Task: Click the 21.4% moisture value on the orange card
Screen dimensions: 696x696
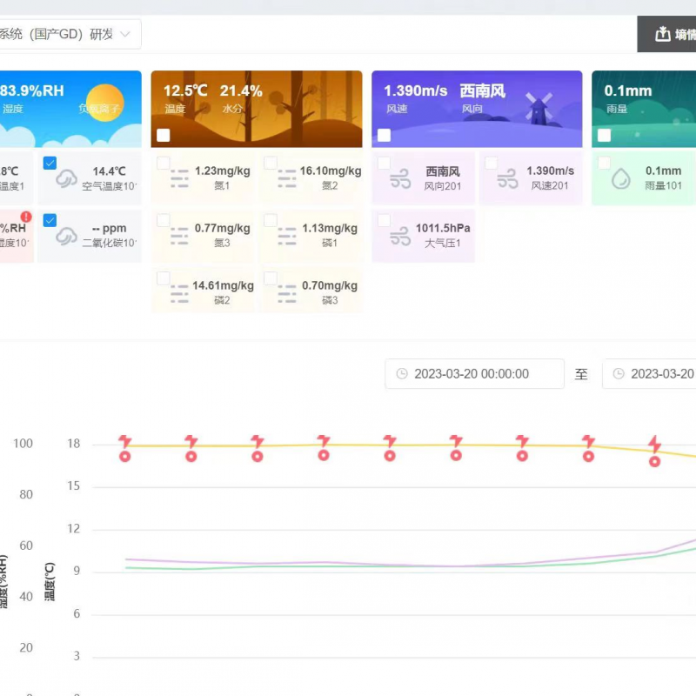Action: [x=241, y=91]
